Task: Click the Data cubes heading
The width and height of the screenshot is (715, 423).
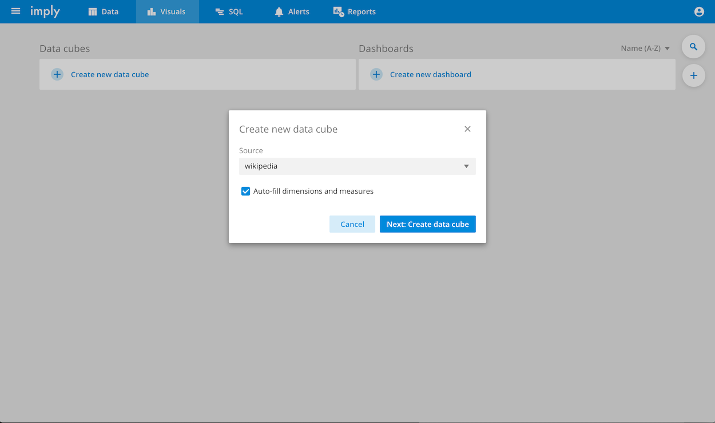Action: click(65, 49)
